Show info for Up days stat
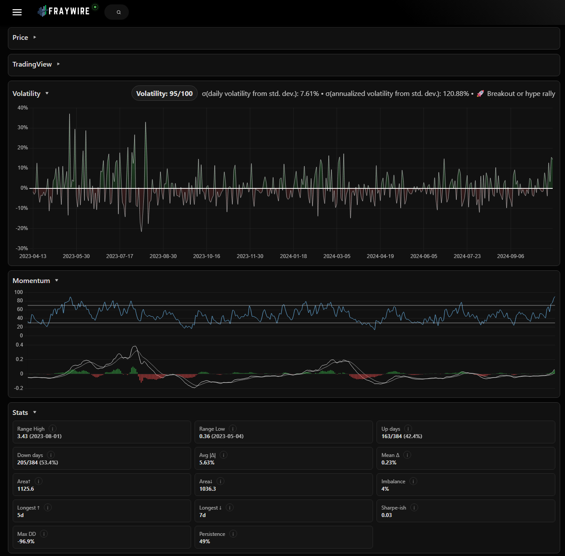 (x=408, y=429)
